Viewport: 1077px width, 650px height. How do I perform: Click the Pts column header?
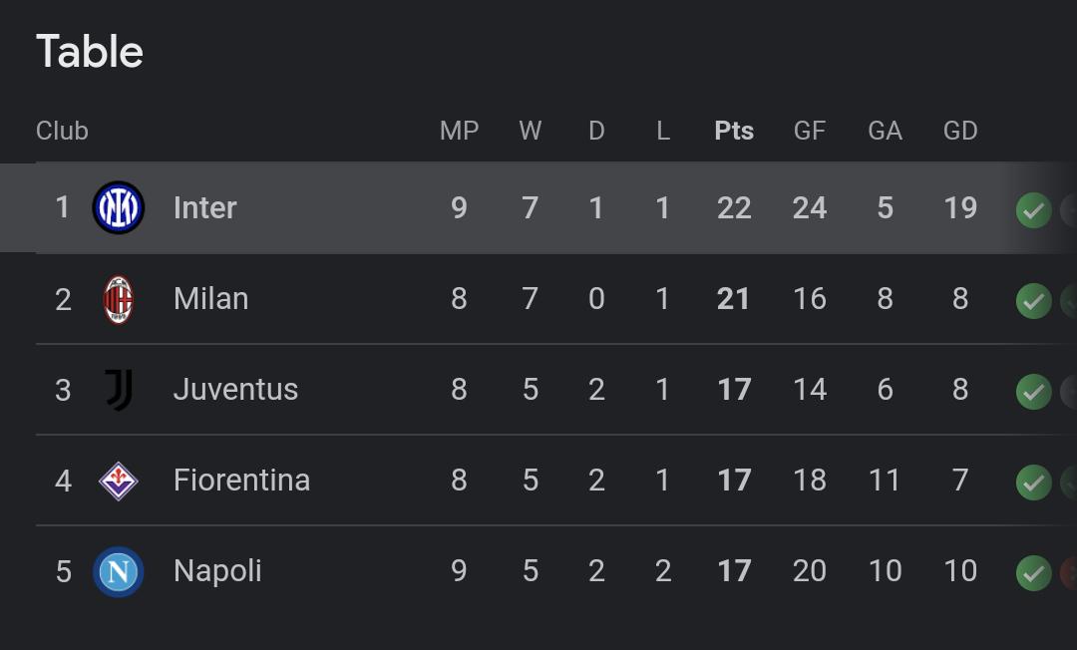point(734,131)
